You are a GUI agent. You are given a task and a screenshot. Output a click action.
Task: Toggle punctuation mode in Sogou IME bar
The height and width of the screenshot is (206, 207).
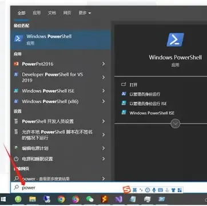point(141,190)
